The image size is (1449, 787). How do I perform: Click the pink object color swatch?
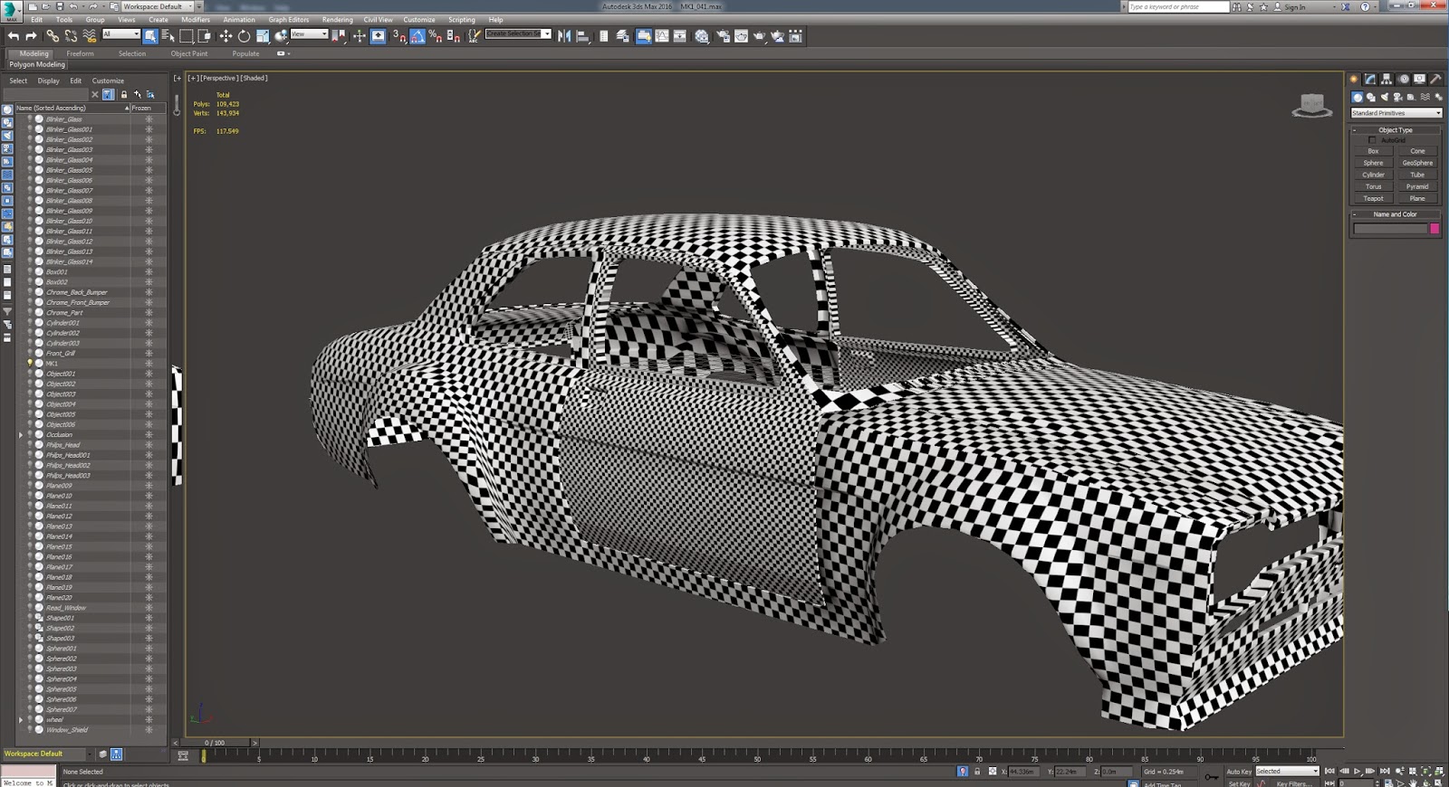[x=1435, y=229]
